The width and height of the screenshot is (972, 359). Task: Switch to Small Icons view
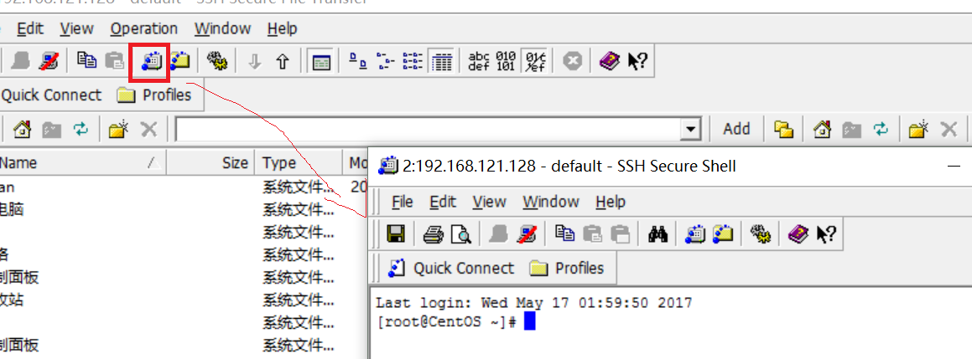click(386, 60)
